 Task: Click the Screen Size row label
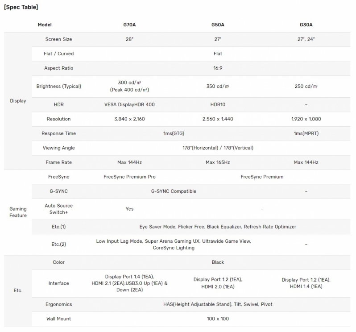[x=58, y=39]
